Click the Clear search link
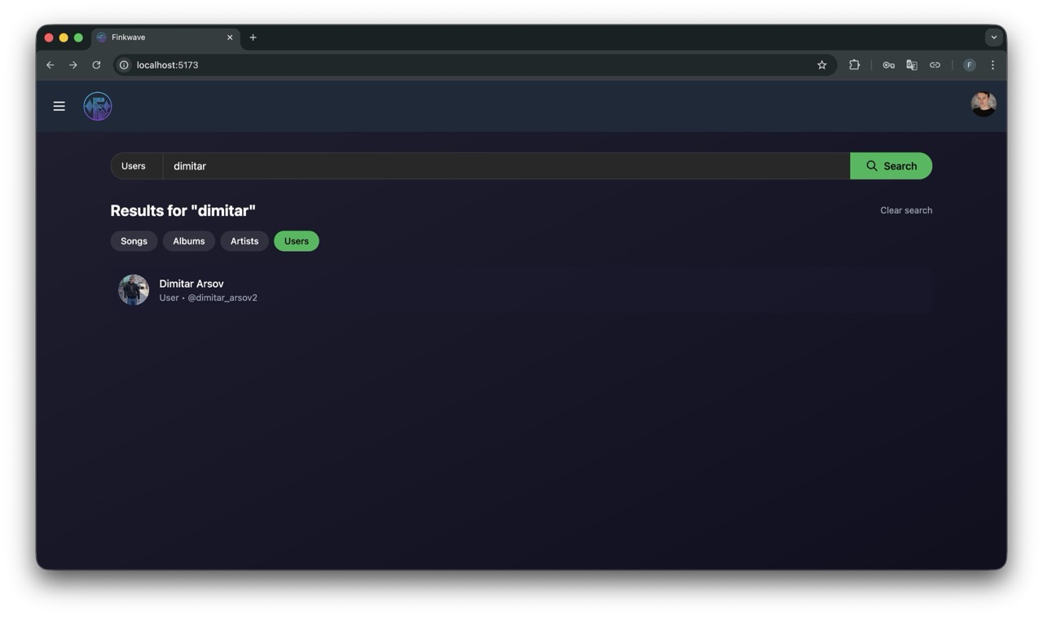 click(x=905, y=210)
